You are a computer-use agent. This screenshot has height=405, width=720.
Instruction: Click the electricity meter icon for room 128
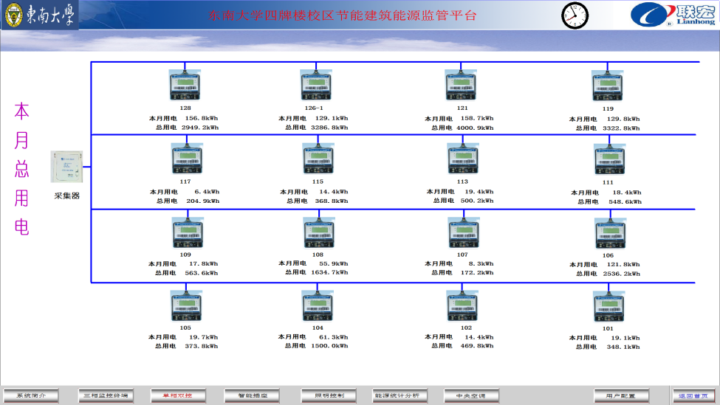coord(185,86)
